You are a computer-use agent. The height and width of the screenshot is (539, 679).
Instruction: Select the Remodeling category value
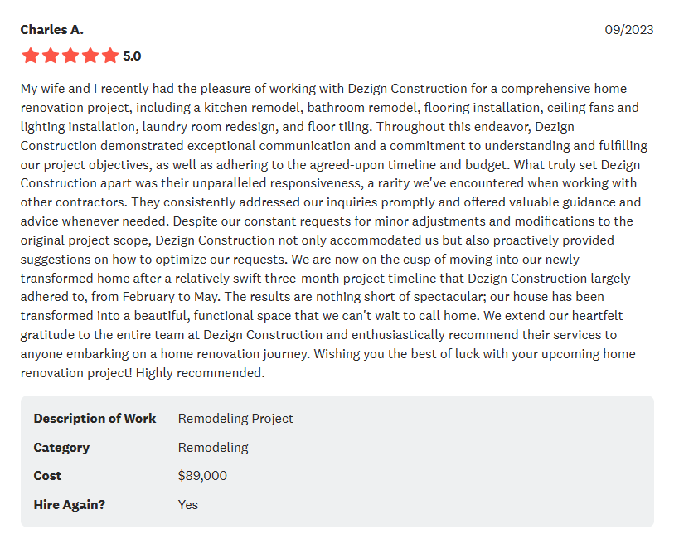click(x=213, y=448)
